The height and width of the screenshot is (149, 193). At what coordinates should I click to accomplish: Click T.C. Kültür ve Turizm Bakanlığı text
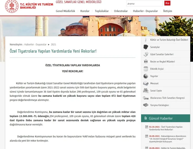tap(37, 6)
